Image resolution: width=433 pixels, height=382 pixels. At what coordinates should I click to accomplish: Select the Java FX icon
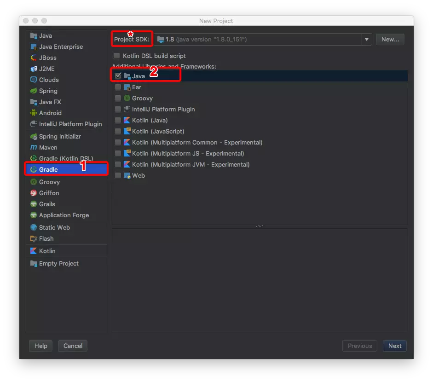pos(34,102)
